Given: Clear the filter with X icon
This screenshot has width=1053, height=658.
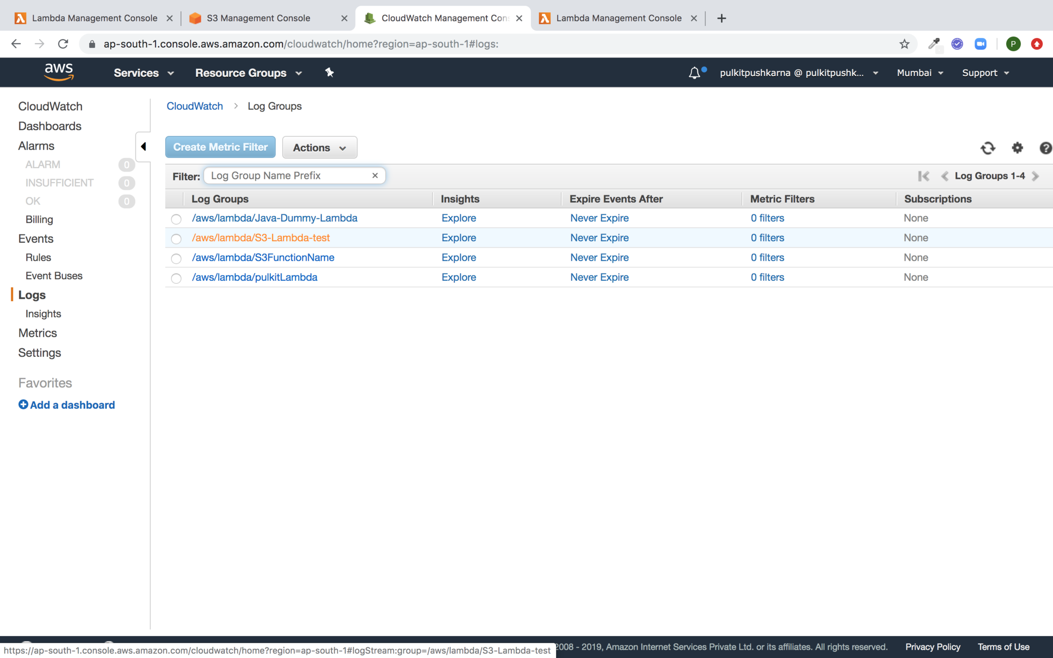Looking at the screenshot, I should coord(375,175).
